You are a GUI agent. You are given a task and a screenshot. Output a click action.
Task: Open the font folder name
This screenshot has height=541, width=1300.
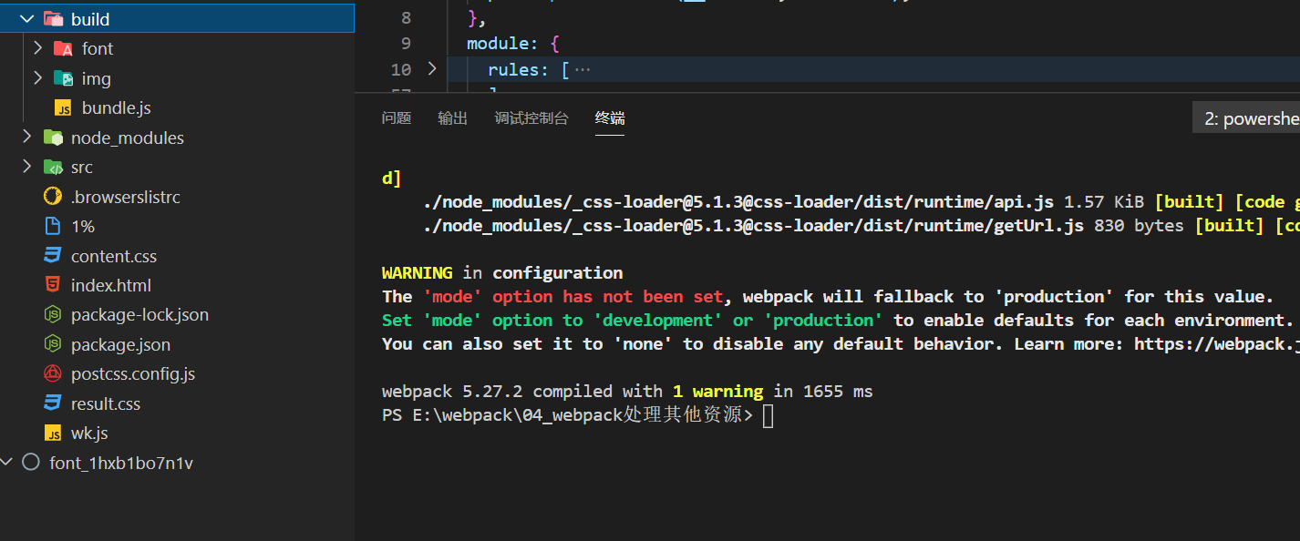point(98,49)
